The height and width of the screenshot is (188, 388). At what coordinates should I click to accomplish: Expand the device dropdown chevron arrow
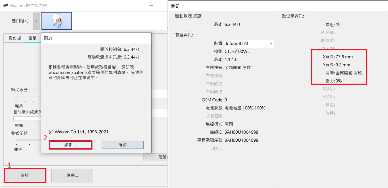[271, 43]
